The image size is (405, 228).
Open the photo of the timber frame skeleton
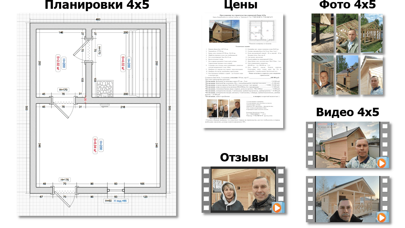click(372, 33)
